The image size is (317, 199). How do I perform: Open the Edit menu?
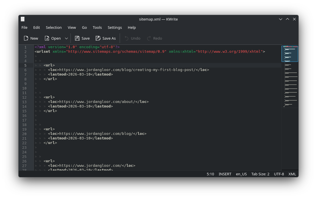point(37,28)
